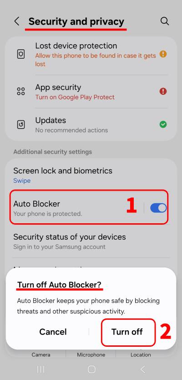Viewport: 182px width, 380px height.
Task: Open Screen lock and biometrics
Action: [91, 175]
